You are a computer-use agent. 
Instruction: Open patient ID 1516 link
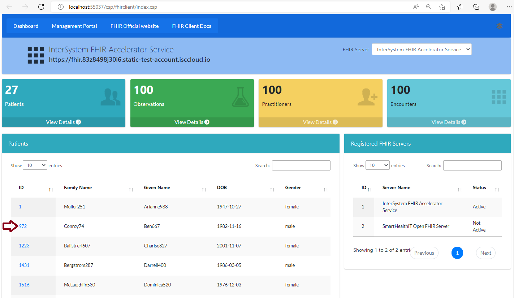click(24, 285)
